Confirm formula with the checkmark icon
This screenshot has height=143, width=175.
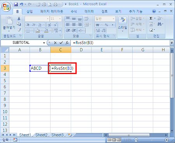pyautogui.click(x=61, y=43)
